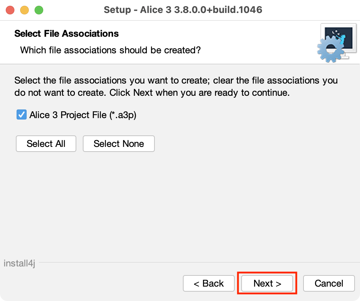Uncheck the Alice 3 Project File checkbox
The width and height of the screenshot is (360, 301).
[22, 115]
